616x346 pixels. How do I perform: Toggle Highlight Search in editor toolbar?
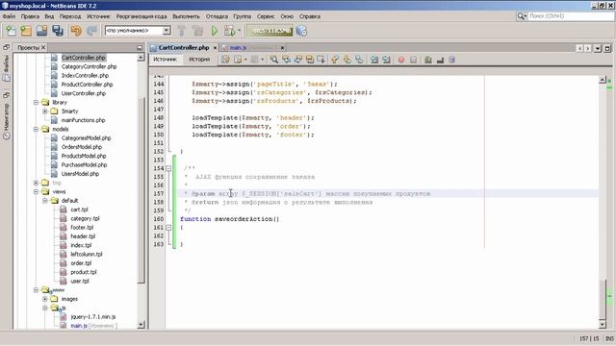click(310, 60)
